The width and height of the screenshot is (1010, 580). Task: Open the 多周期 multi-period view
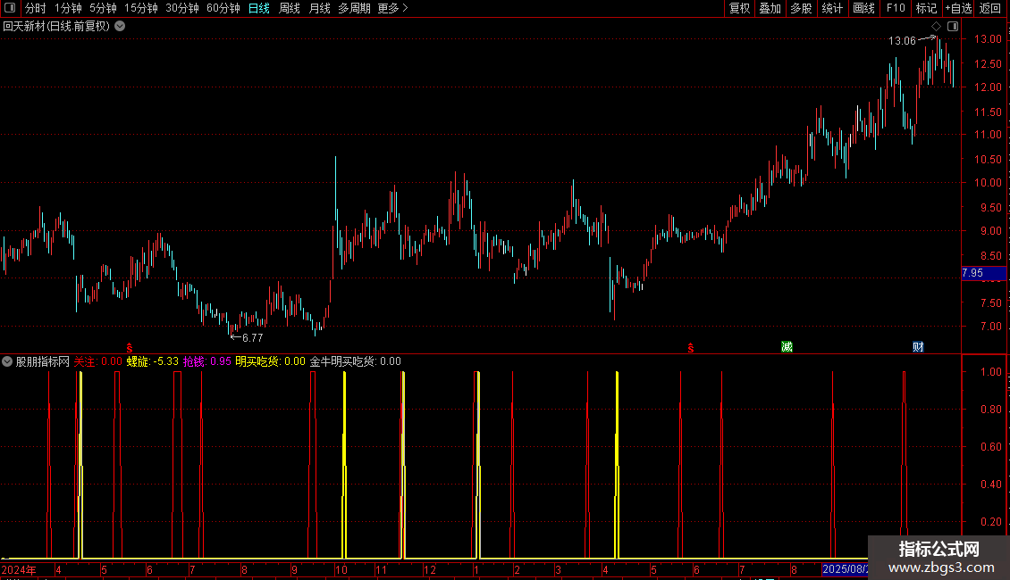pyautogui.click(x=354, y=8)
